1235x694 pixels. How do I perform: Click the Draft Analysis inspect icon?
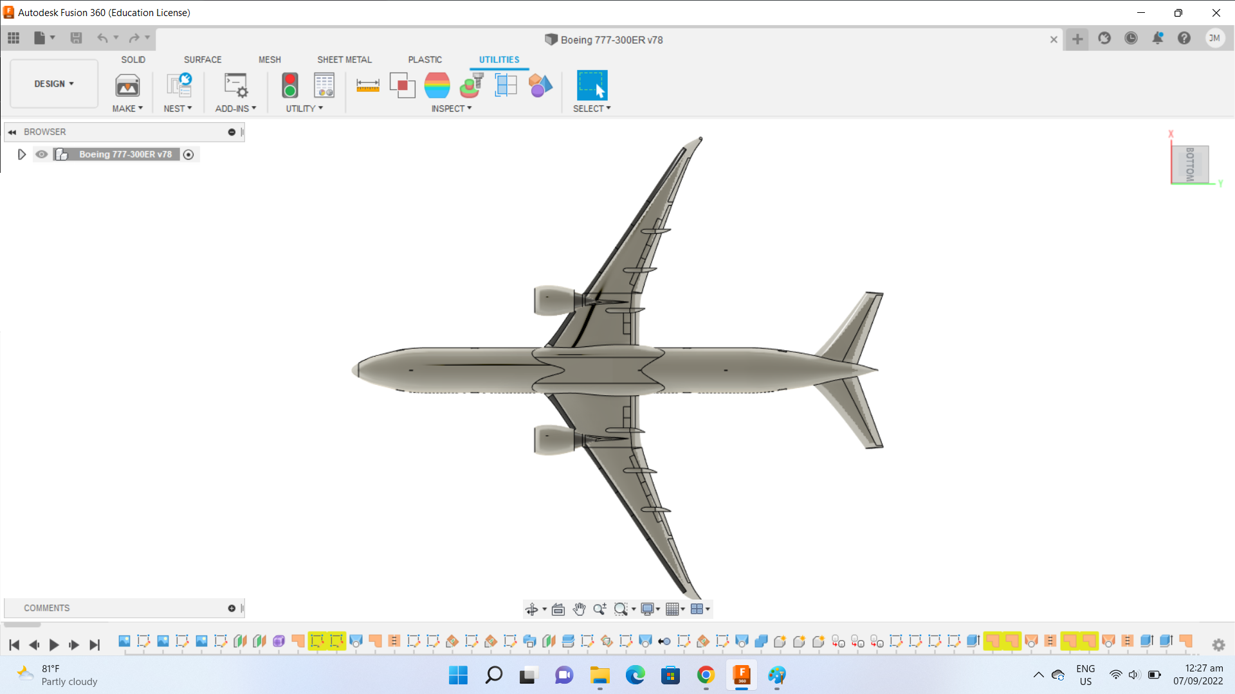471,85
